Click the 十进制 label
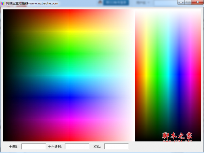 pos(14,147)
